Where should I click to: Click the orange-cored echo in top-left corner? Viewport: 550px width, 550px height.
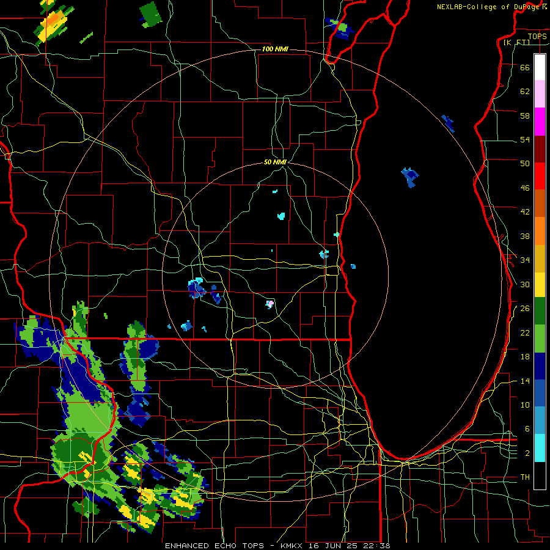[x=53, y=22]
